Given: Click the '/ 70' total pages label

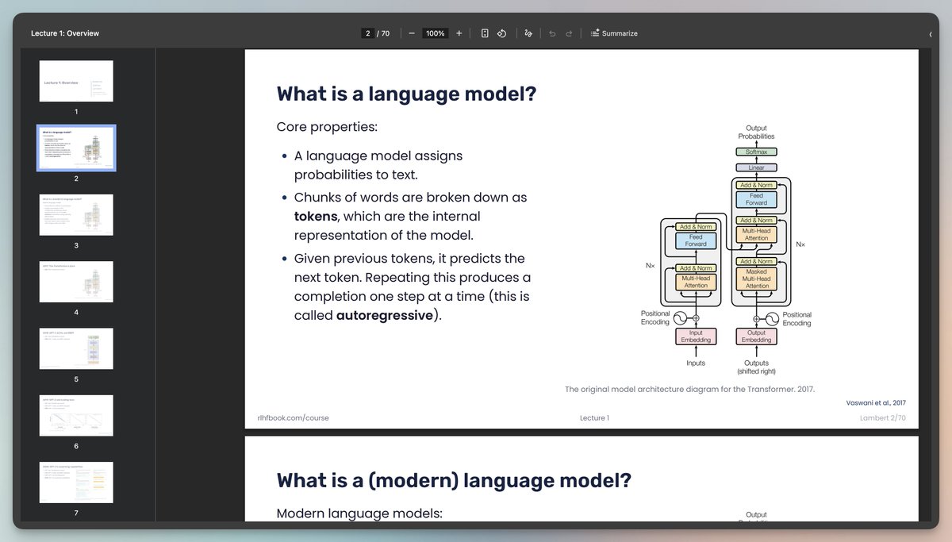Looking at the screenshot, I should coord(384,33).
